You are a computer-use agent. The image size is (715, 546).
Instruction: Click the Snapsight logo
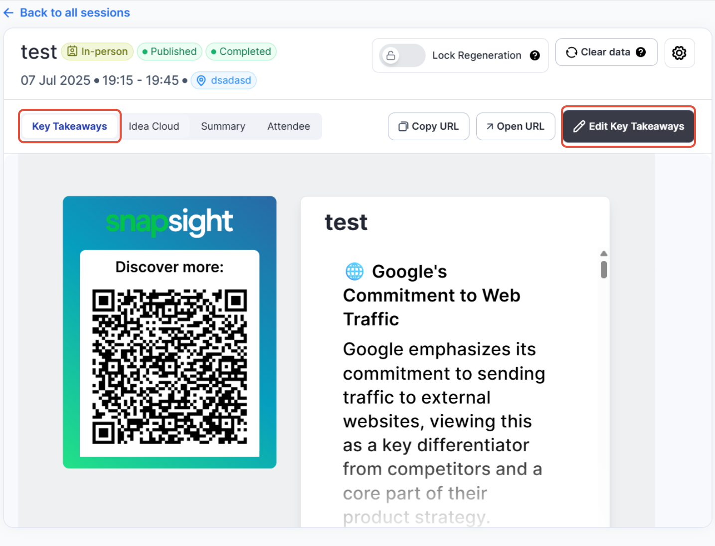point(170,222)
